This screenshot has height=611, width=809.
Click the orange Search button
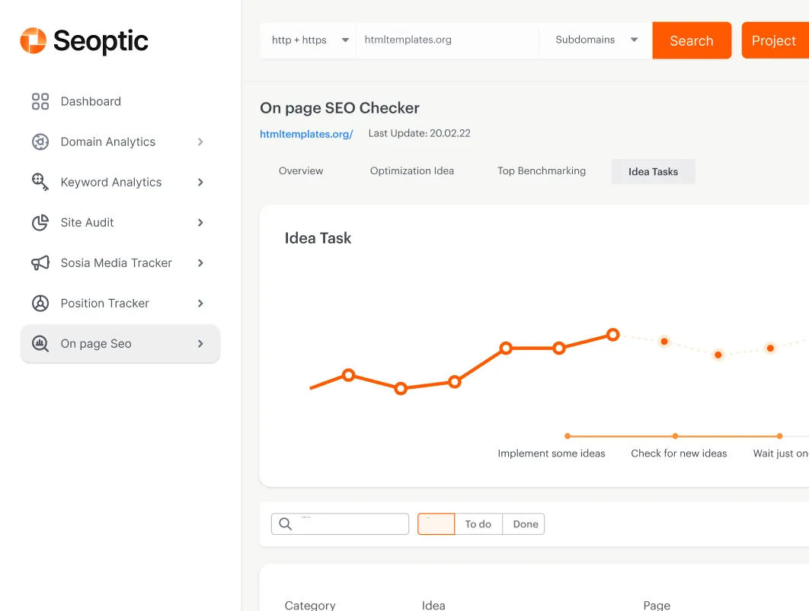pos(692,40)
